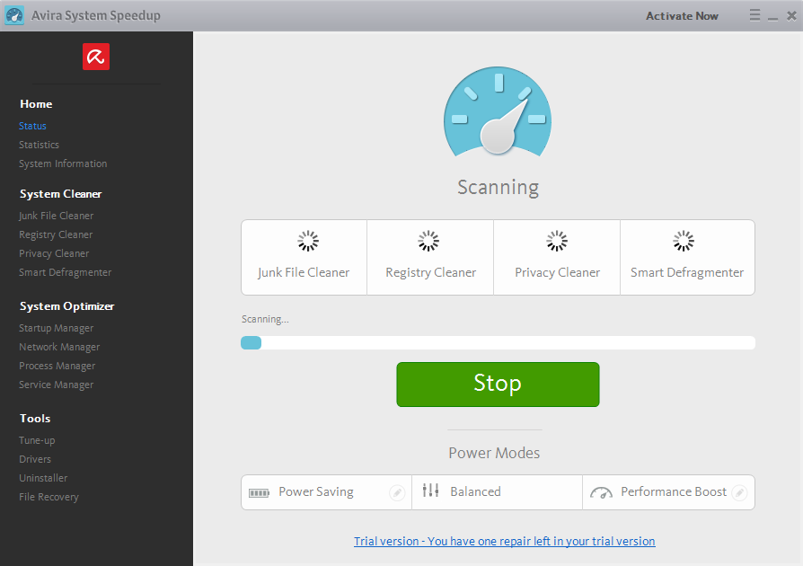Open the trial version repair link
The width and height of the screenshot is (803, 566).
504,541
